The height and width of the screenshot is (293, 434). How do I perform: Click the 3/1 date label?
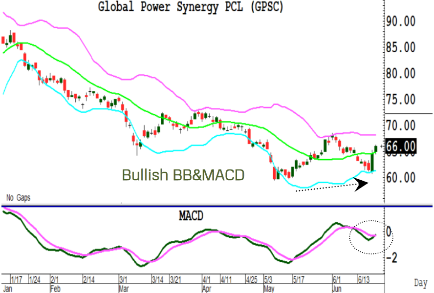[x=124, y=279]
